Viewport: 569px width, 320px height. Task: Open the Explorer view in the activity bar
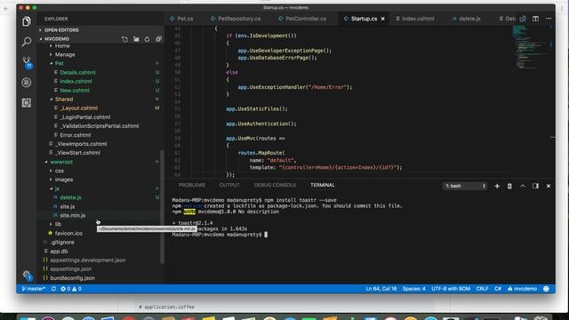point(26,21)
